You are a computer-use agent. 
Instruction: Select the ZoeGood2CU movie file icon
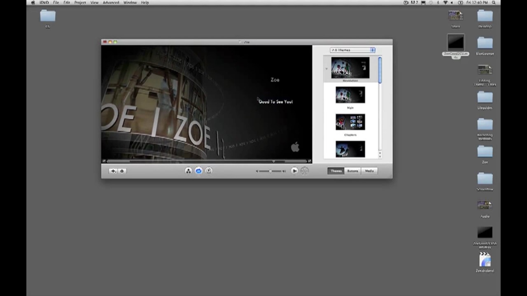point(455,42)
